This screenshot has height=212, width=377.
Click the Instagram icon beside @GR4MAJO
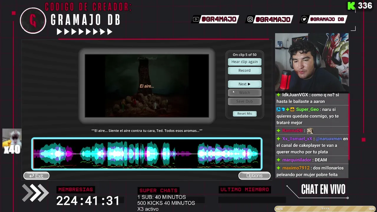tap(250, 19)
